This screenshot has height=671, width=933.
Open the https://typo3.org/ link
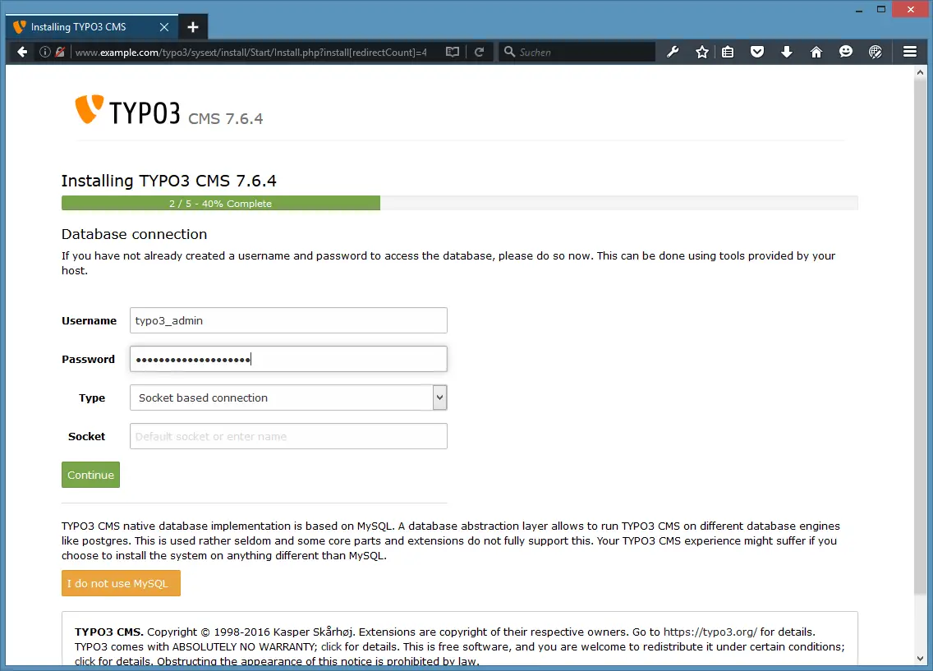[710, 632]
